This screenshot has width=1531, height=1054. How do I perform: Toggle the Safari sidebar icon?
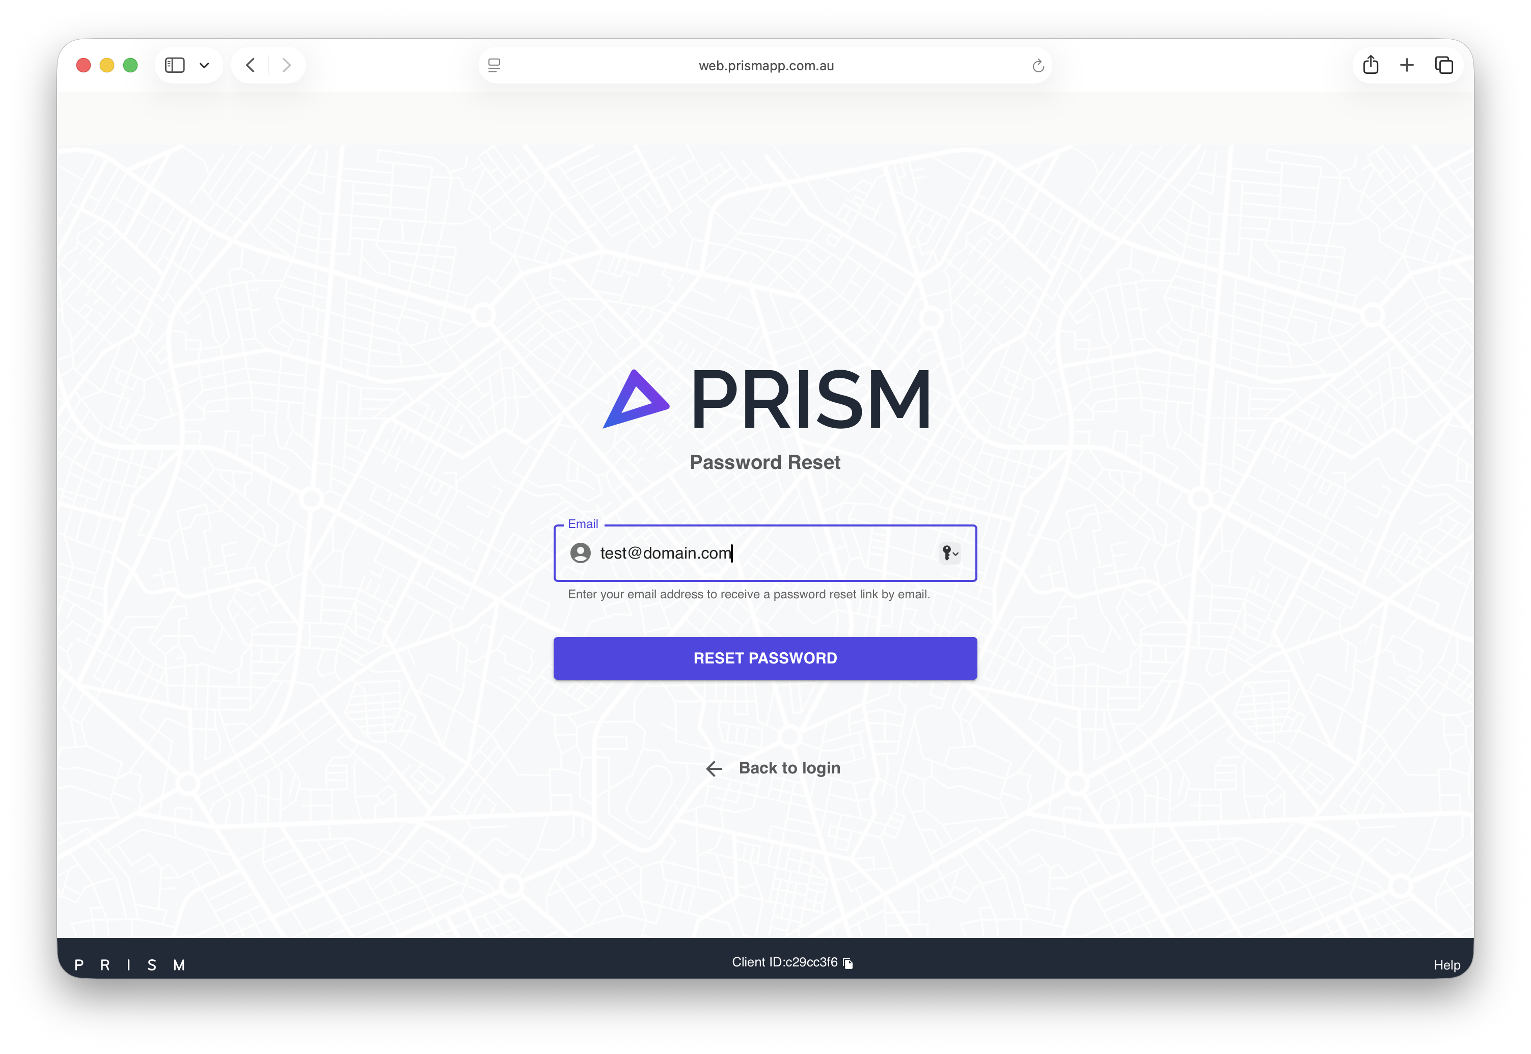point(174,65)
